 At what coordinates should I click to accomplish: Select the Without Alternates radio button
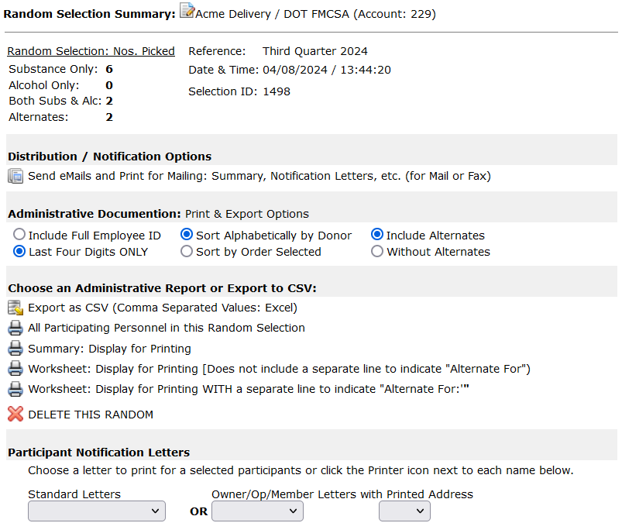coord(377,251)
